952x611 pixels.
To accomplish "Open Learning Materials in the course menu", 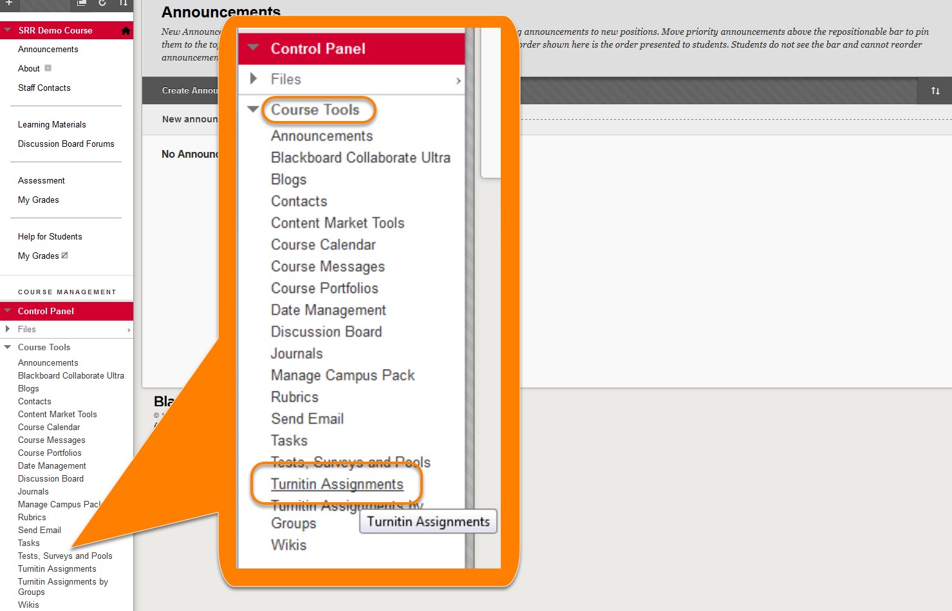I will point(52,125).
